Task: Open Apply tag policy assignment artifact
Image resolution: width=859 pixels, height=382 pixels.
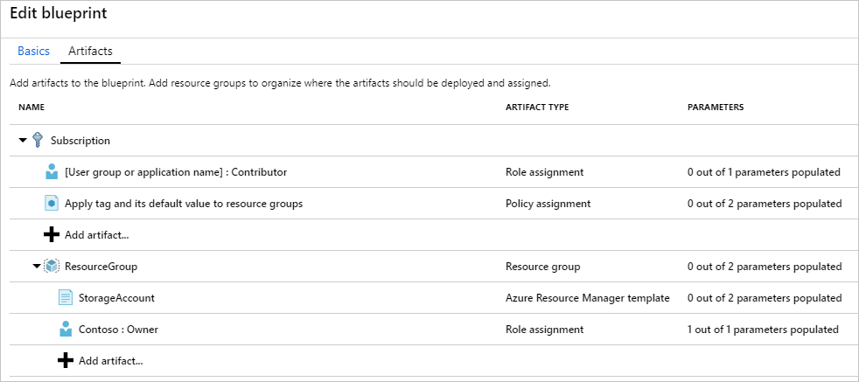Action: tap(184, 204)
